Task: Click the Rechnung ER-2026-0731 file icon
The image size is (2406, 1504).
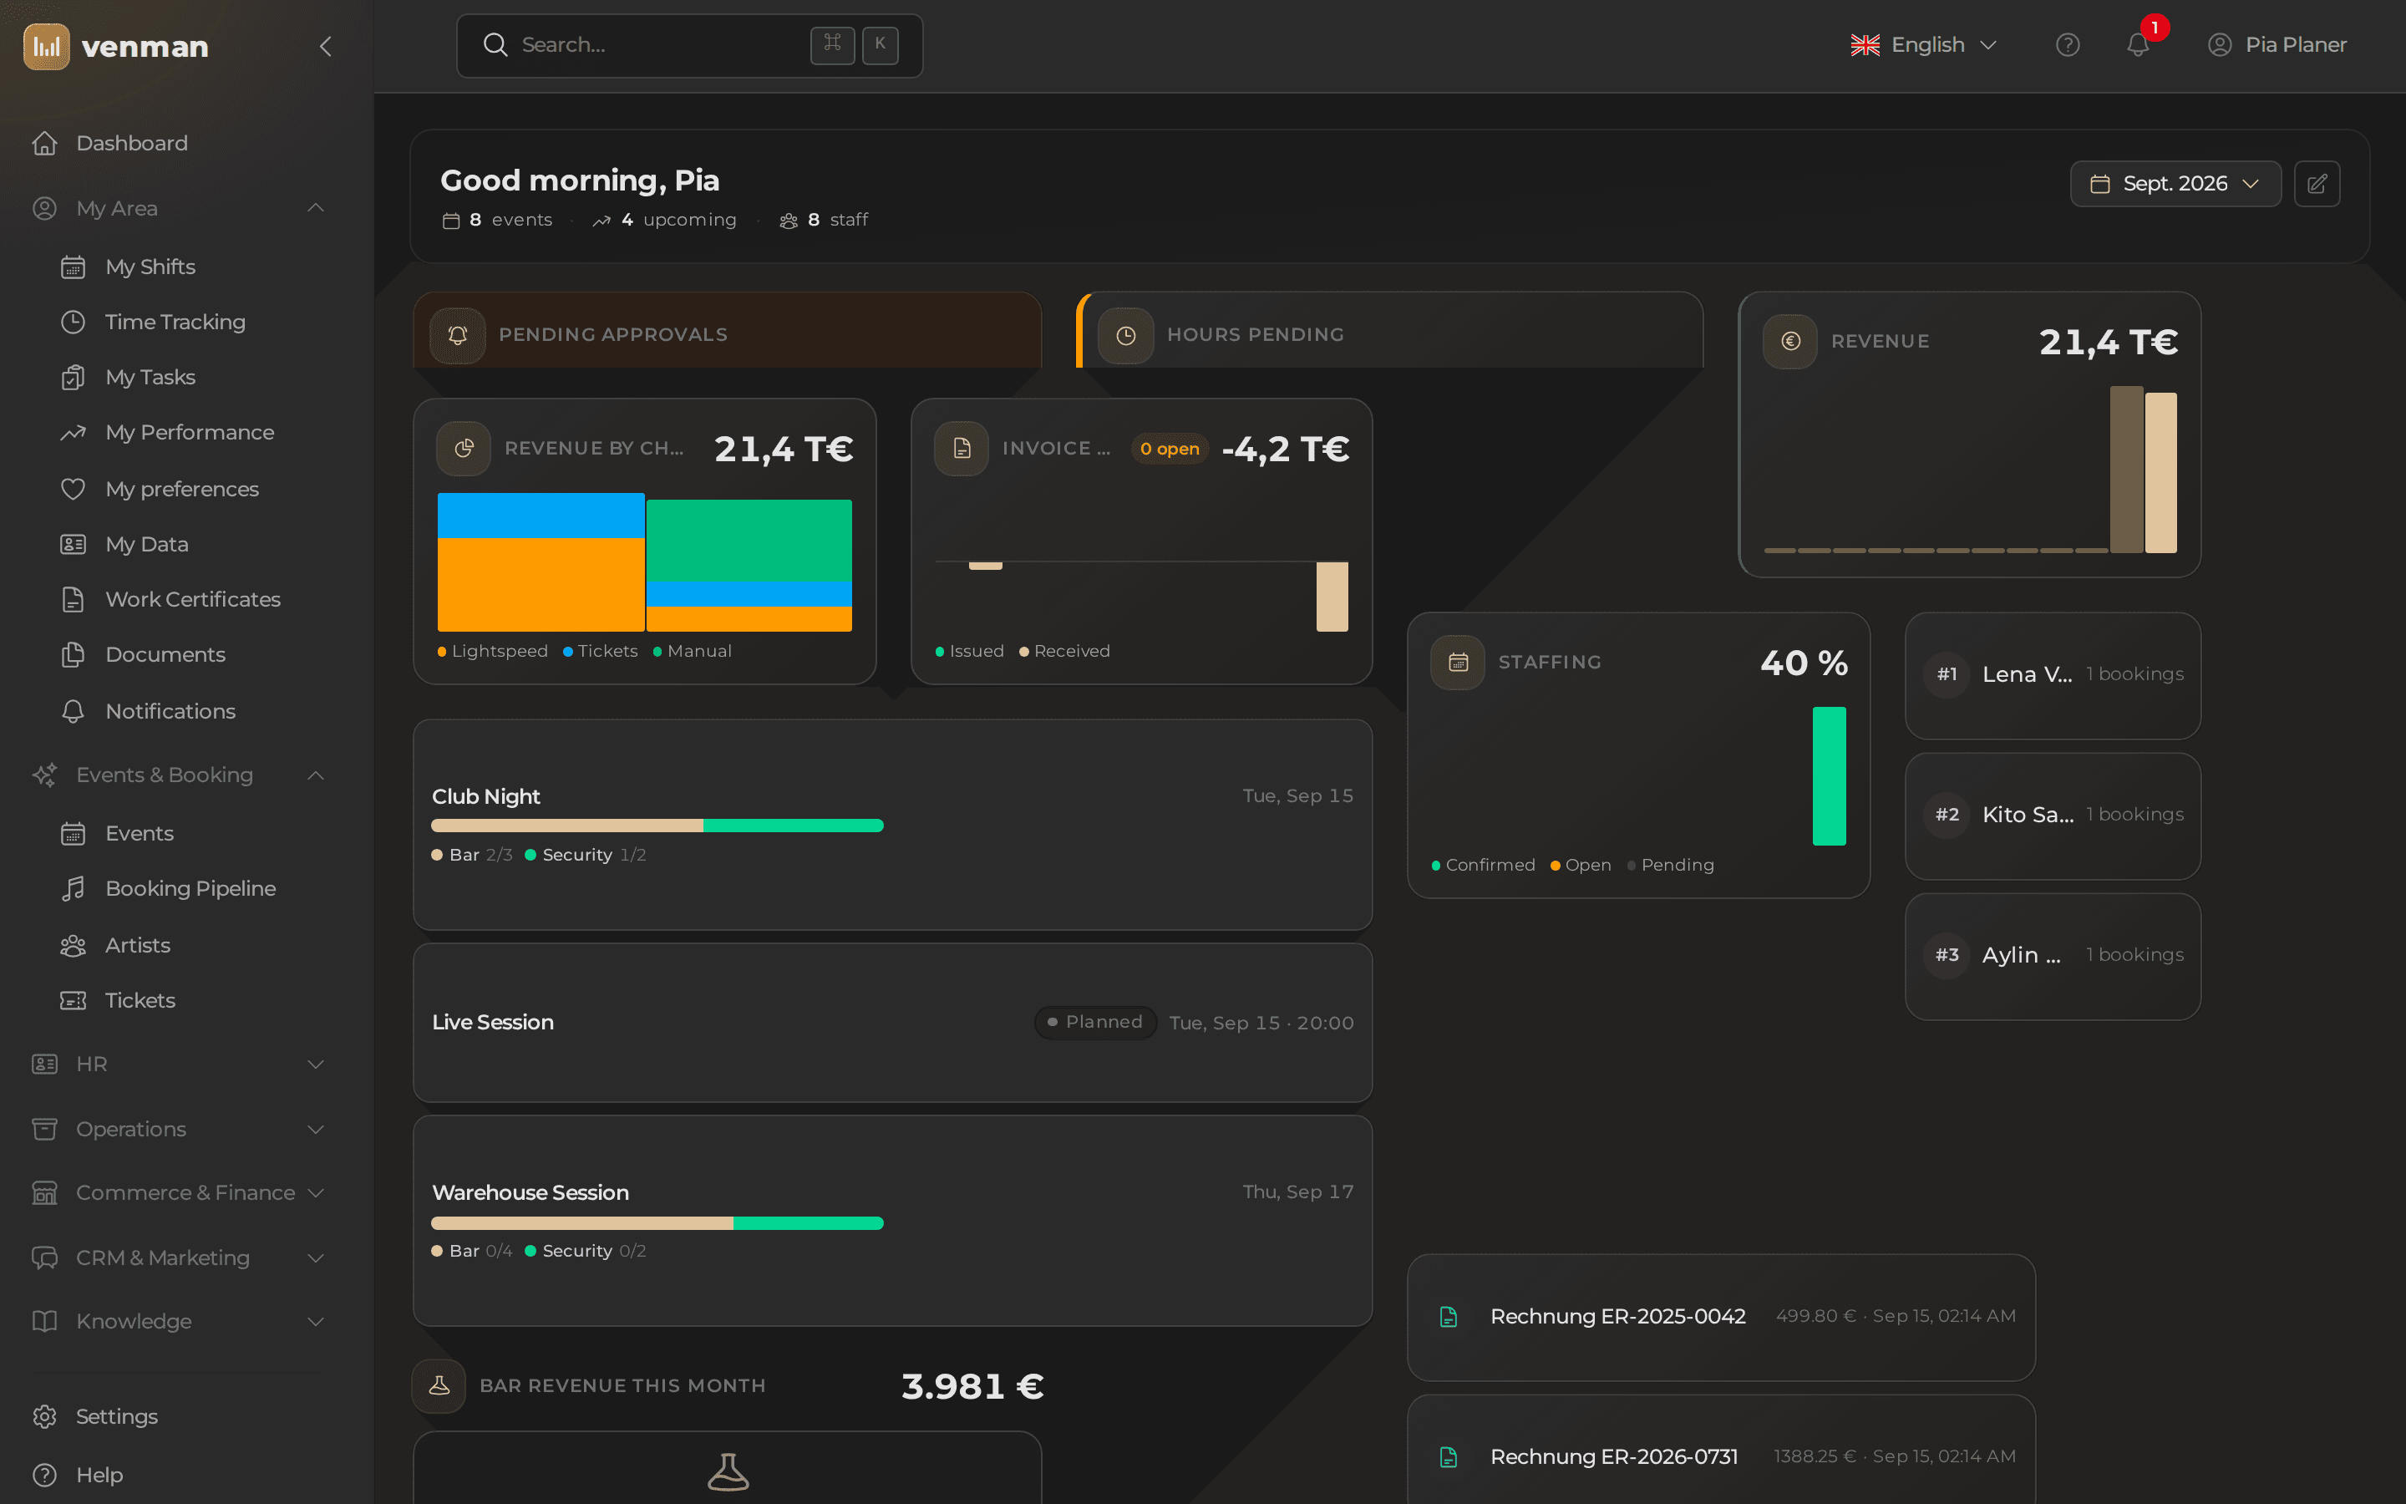Action: [1449, 1457]
